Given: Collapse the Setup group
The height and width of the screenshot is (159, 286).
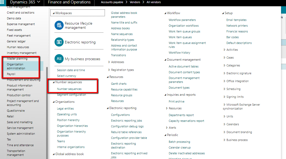Looking at the screenshot, I should click(223, 13).
